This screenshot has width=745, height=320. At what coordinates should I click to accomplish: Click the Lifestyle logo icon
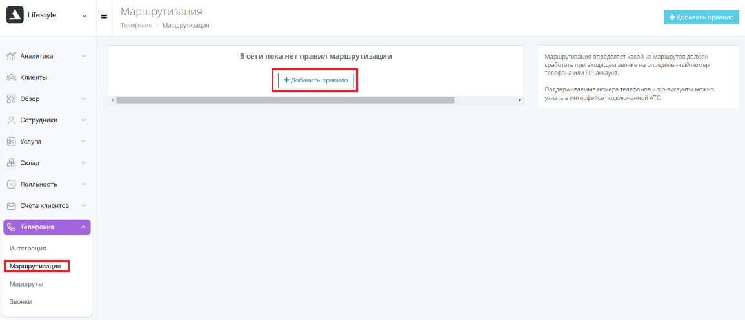[x=15, y=15]
